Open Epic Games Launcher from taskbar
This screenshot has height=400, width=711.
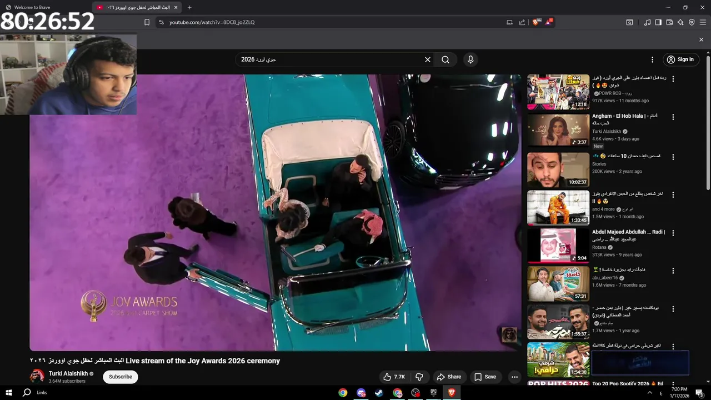pos(433,393)
